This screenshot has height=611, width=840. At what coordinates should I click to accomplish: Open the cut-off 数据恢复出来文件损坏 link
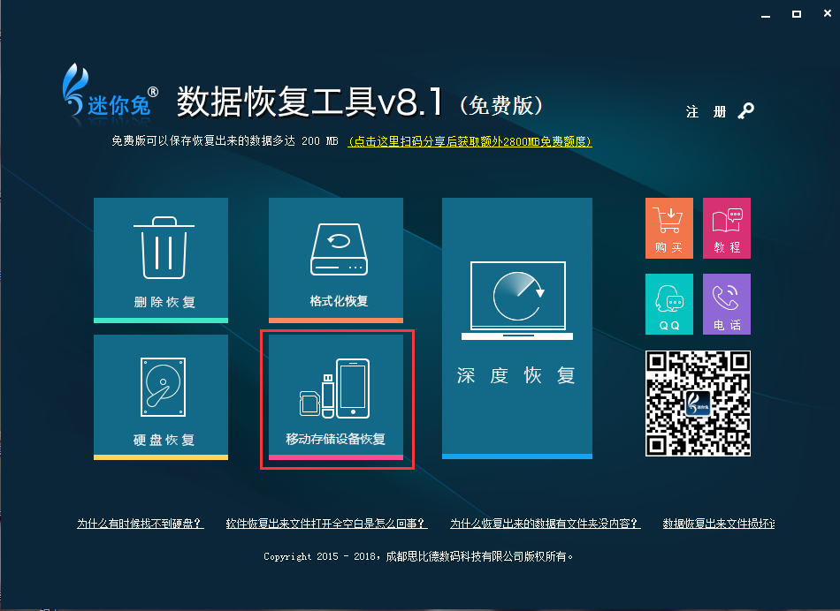pos(718,524)
